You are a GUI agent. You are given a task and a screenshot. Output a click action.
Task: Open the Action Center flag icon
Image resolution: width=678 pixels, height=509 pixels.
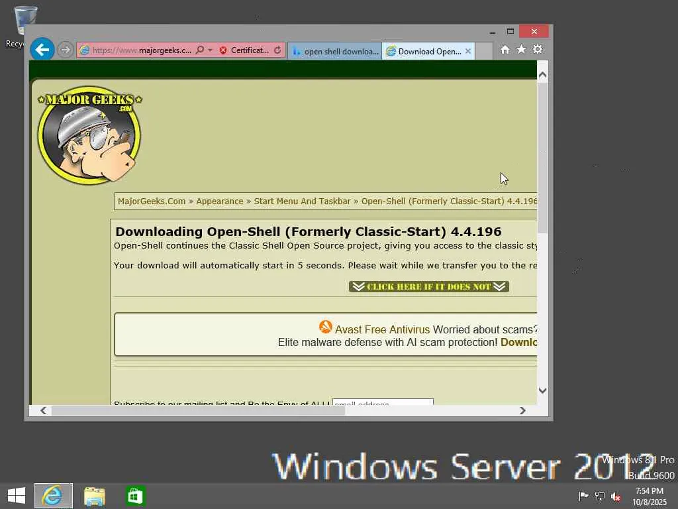[583, 496]
